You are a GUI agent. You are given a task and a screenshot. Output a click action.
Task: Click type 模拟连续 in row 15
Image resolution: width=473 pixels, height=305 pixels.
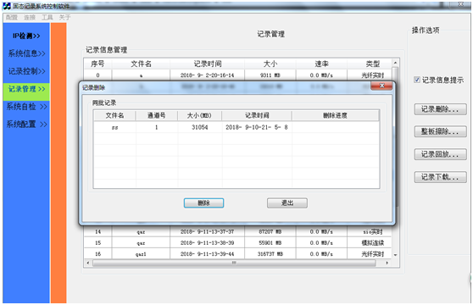[x=373, y=243]
